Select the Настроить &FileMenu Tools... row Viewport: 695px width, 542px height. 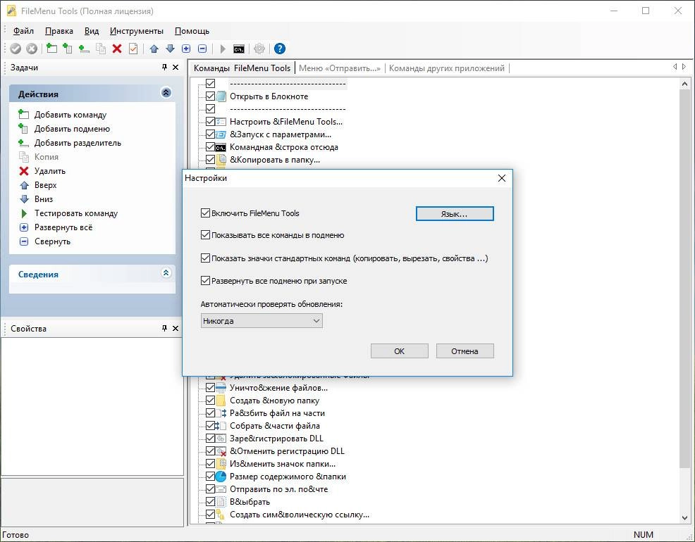(x=286, y=122)
